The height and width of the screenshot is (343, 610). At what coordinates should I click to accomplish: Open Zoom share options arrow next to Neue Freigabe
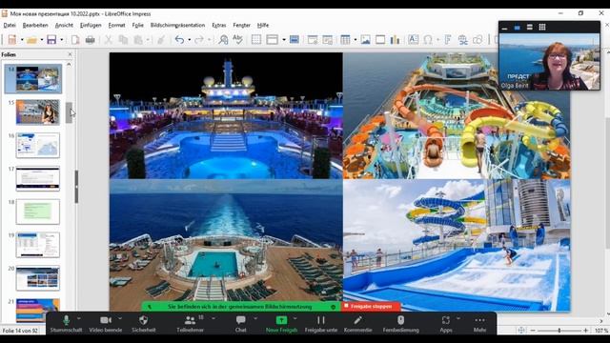coord(295,318)
